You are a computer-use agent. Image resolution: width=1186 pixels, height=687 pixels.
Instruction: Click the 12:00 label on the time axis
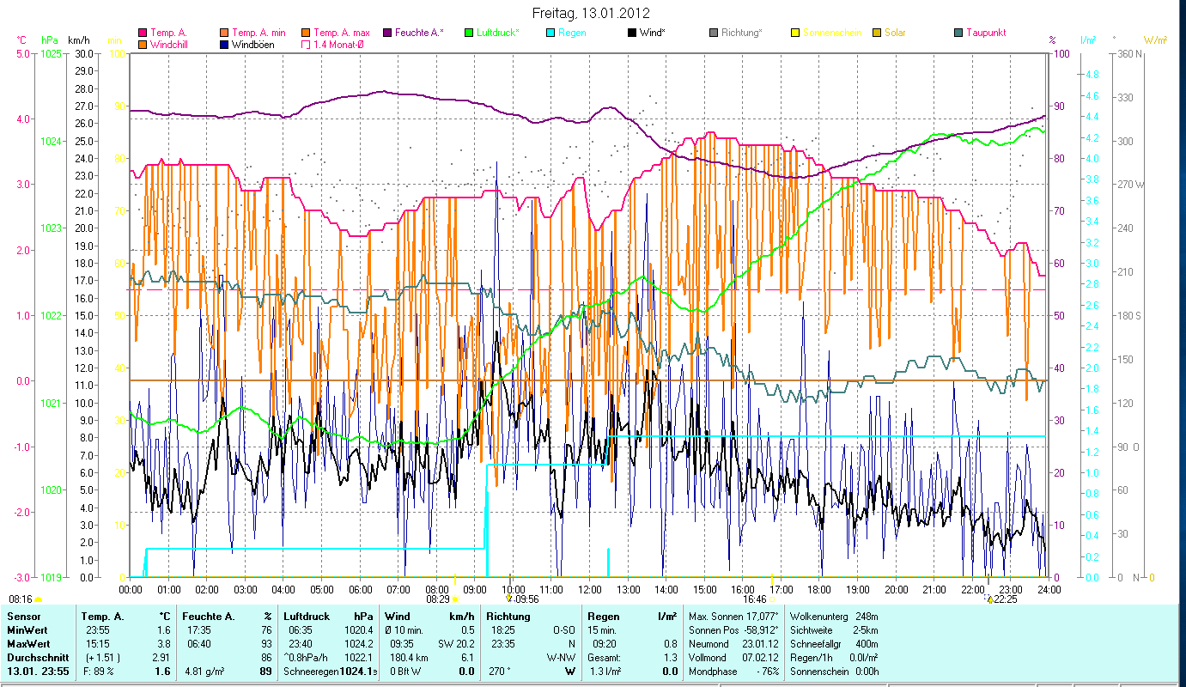coord(590,589)
